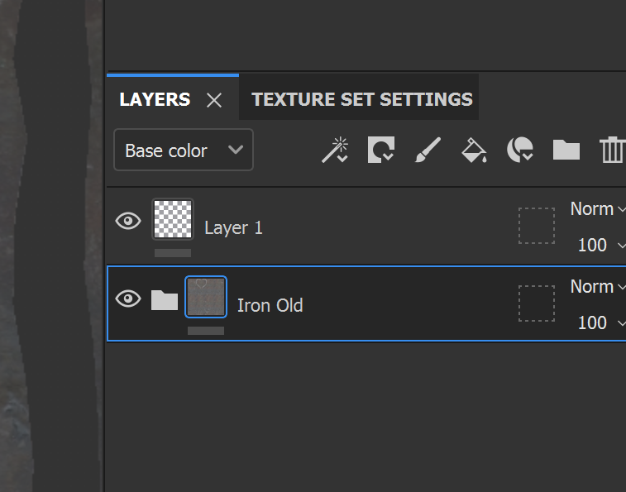Open the Base color channel dropdown
This screenshot has width=626, height=492.
184,150
